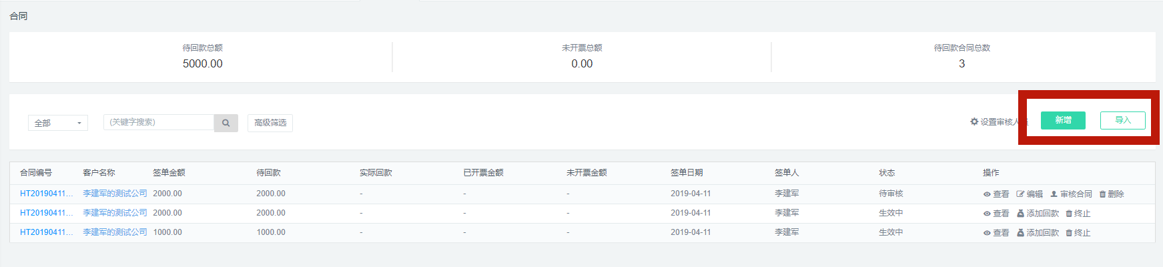This screenshot has height=267, width=1163.
Task: Open the 全部 filter dropdown
Action: point(58,123)
